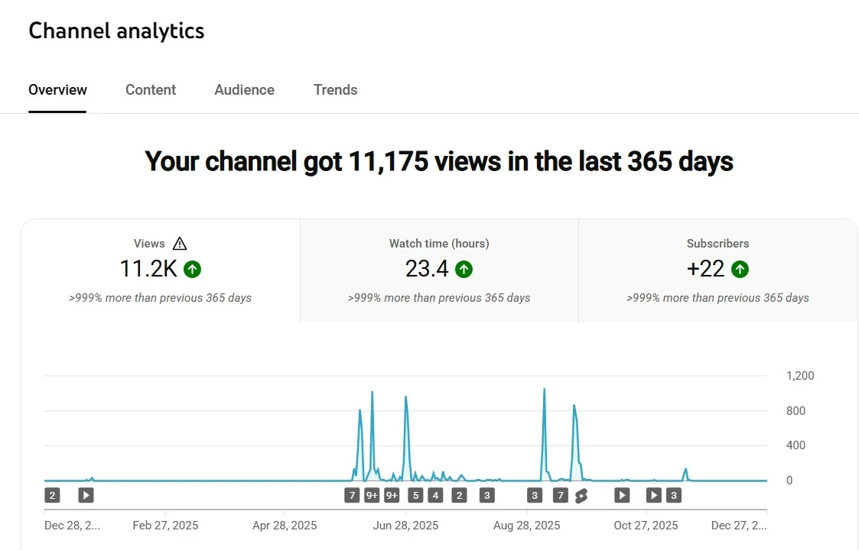Click the 2 marker at the timeline start
This screenshot has width=859, height=550.
click(x=52, y=495)
